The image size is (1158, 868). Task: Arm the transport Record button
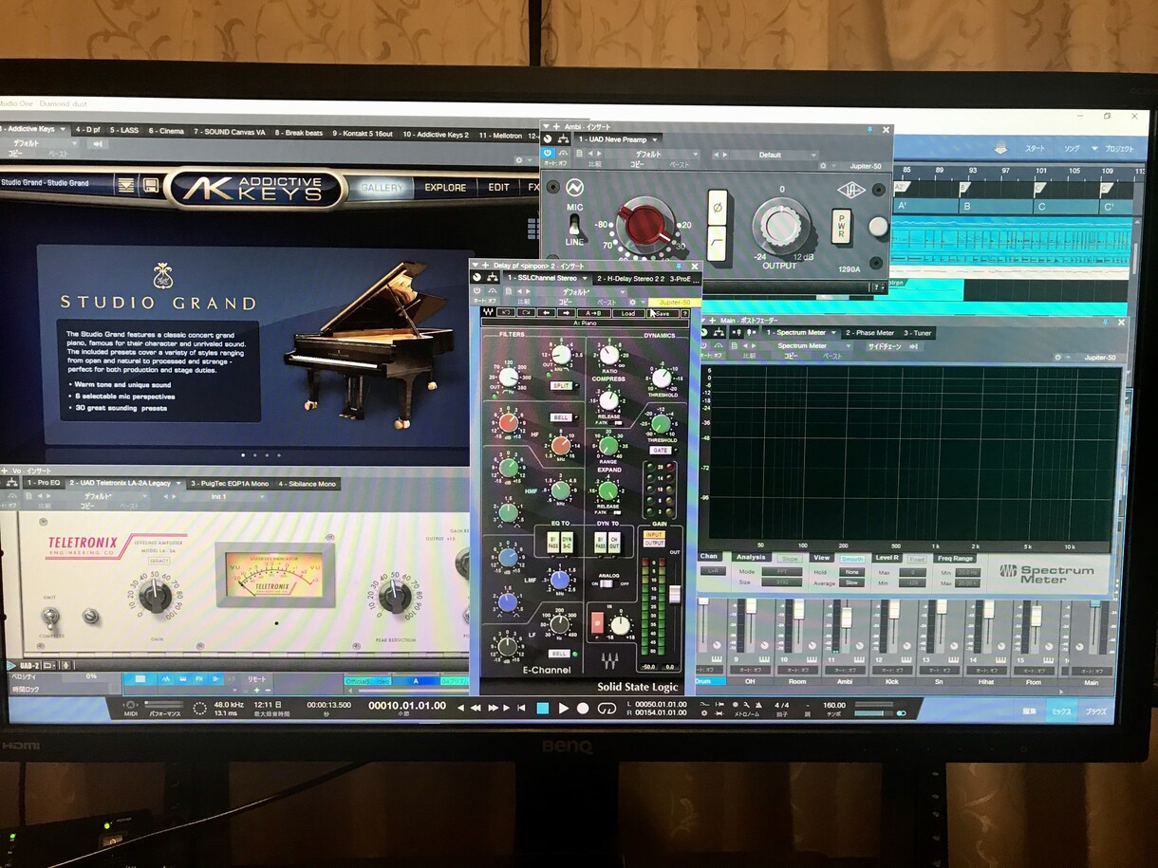583,708
